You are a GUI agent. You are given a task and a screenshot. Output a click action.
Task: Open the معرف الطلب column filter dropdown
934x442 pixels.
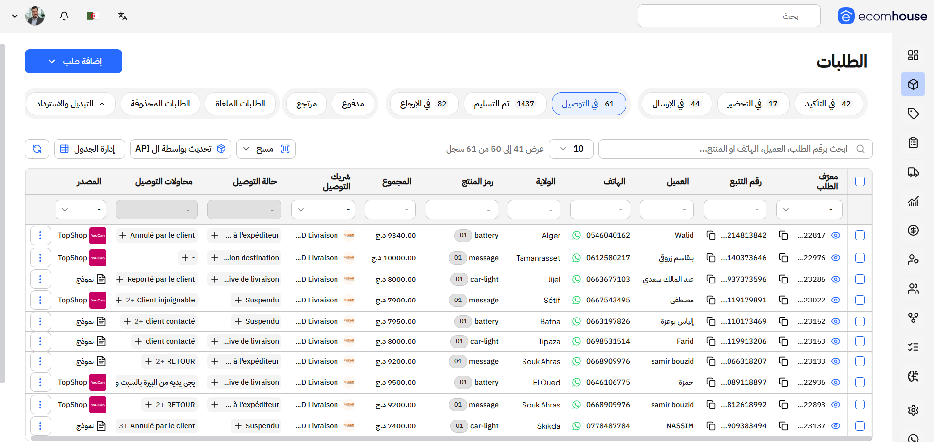[809, 210]
